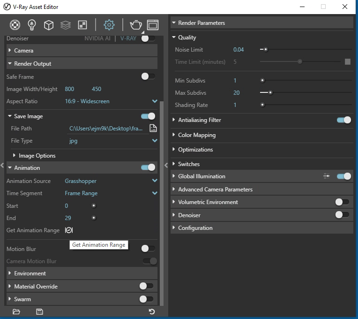Image resolution: width=358 pixels, height=319 pixels.
Task: Open the Textures checker icon
Action: click(x=82, y=25)
